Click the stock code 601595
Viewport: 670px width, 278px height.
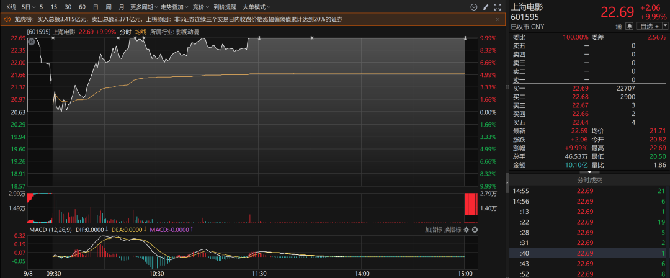coord(525,17)
